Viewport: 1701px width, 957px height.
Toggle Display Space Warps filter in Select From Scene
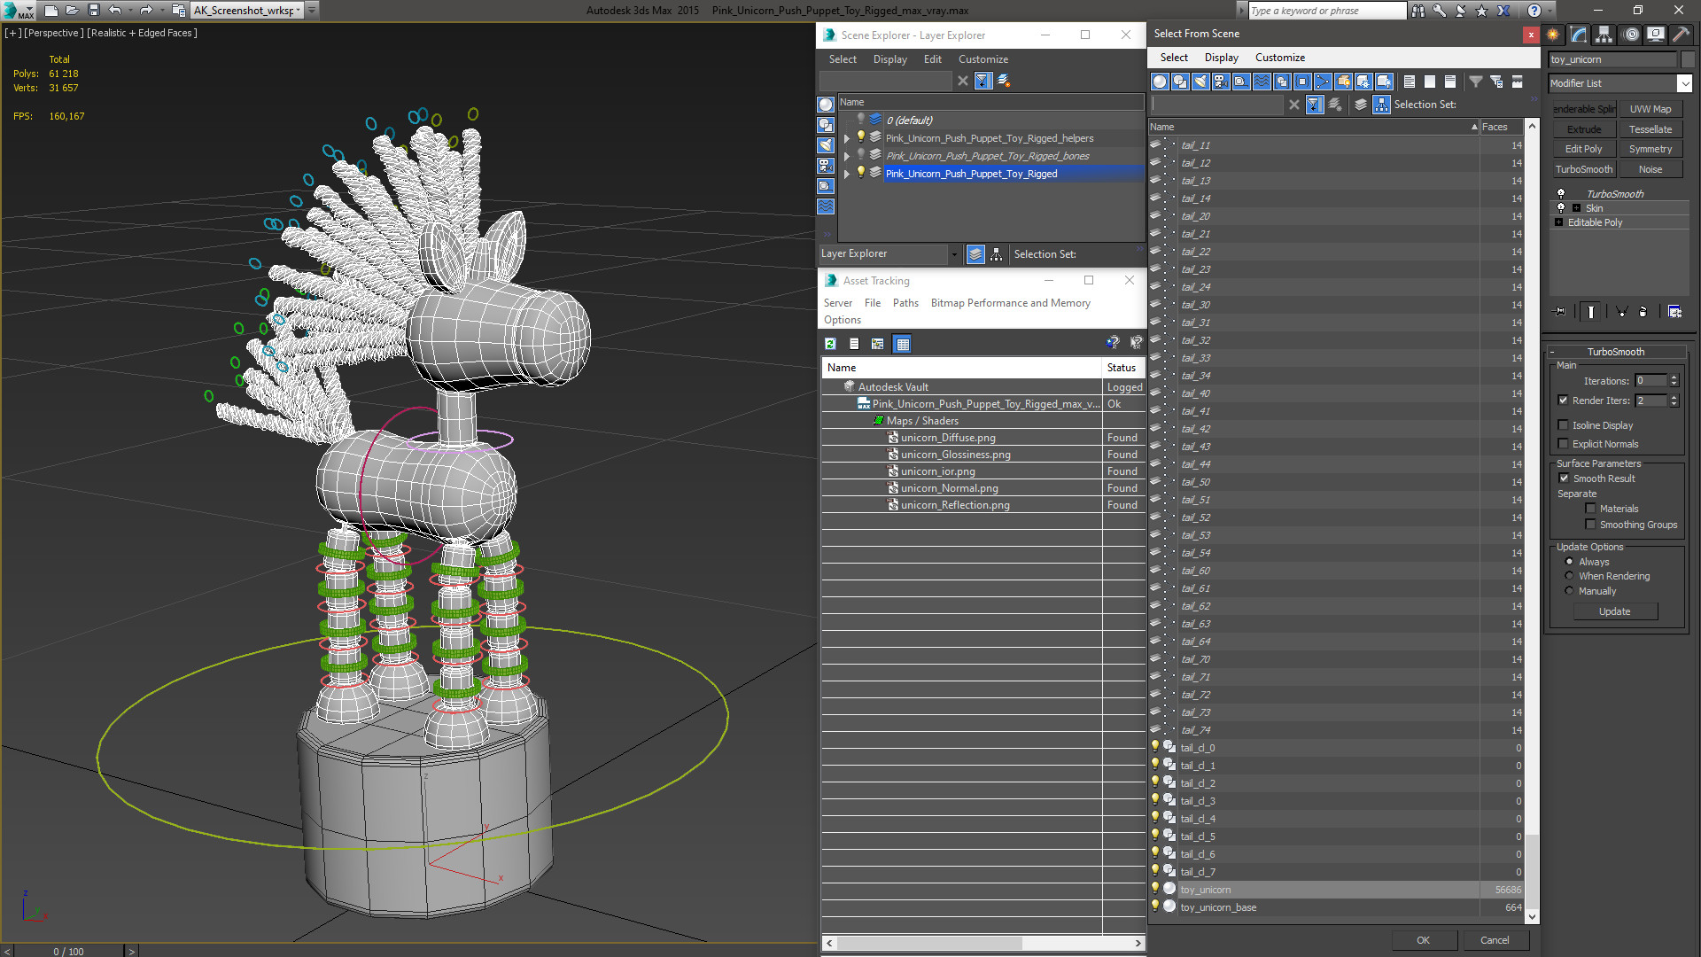[x=1262, y=82]
